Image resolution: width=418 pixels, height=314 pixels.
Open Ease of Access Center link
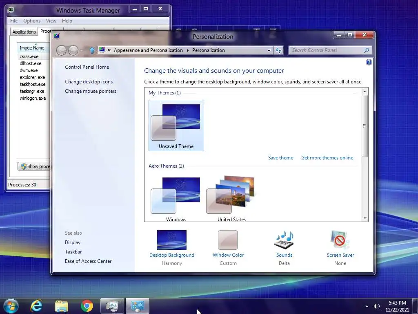click(x=88, y=261)
